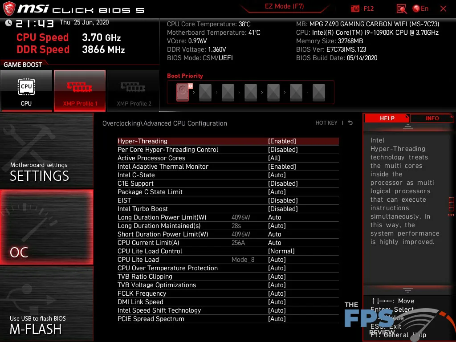Open the HOT KEY list

pyautogui.click(x=326, y=123)
